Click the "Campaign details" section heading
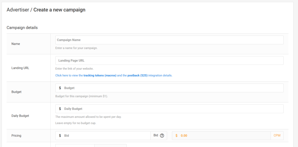298x147 pixels. coord(22,28)
